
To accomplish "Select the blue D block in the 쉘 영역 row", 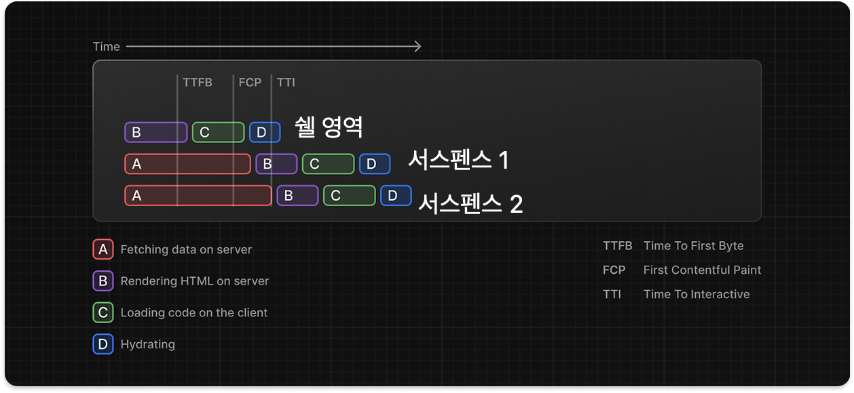I will pyautogui.click(x=265, y=132).
